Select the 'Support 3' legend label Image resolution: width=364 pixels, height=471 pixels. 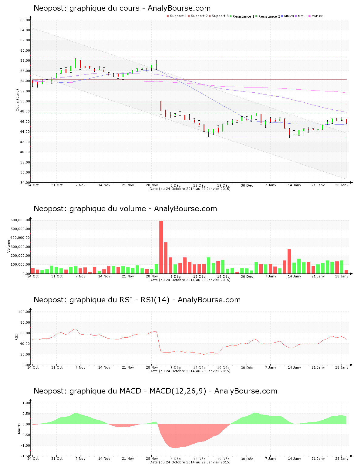pos(220,16)
